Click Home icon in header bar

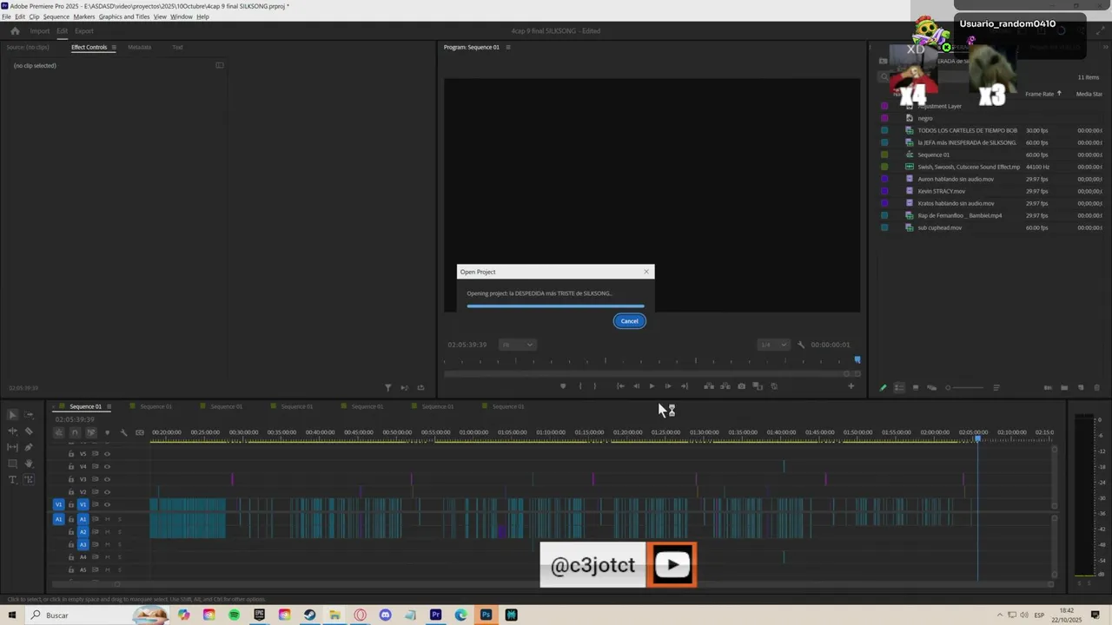tap(15, 31)
